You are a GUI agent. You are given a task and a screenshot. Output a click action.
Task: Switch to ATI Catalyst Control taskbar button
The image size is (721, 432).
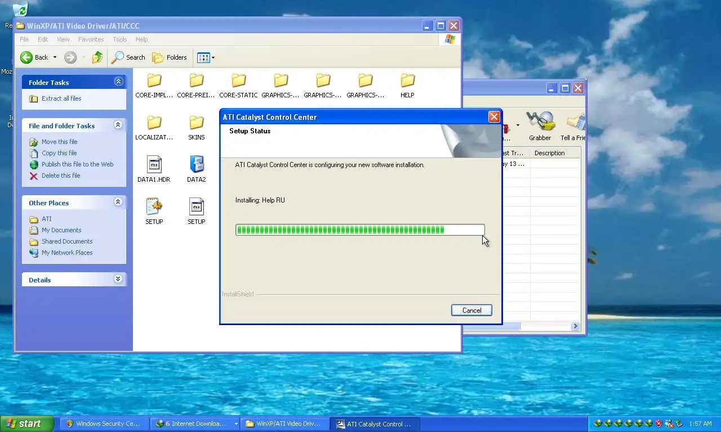tap(375, 424)
